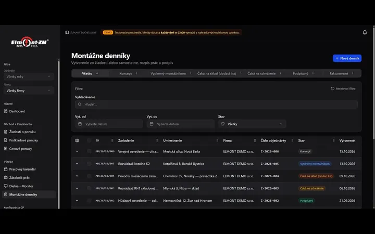Check the row MD/26/10/002 checkbox

tap(89, 201)
